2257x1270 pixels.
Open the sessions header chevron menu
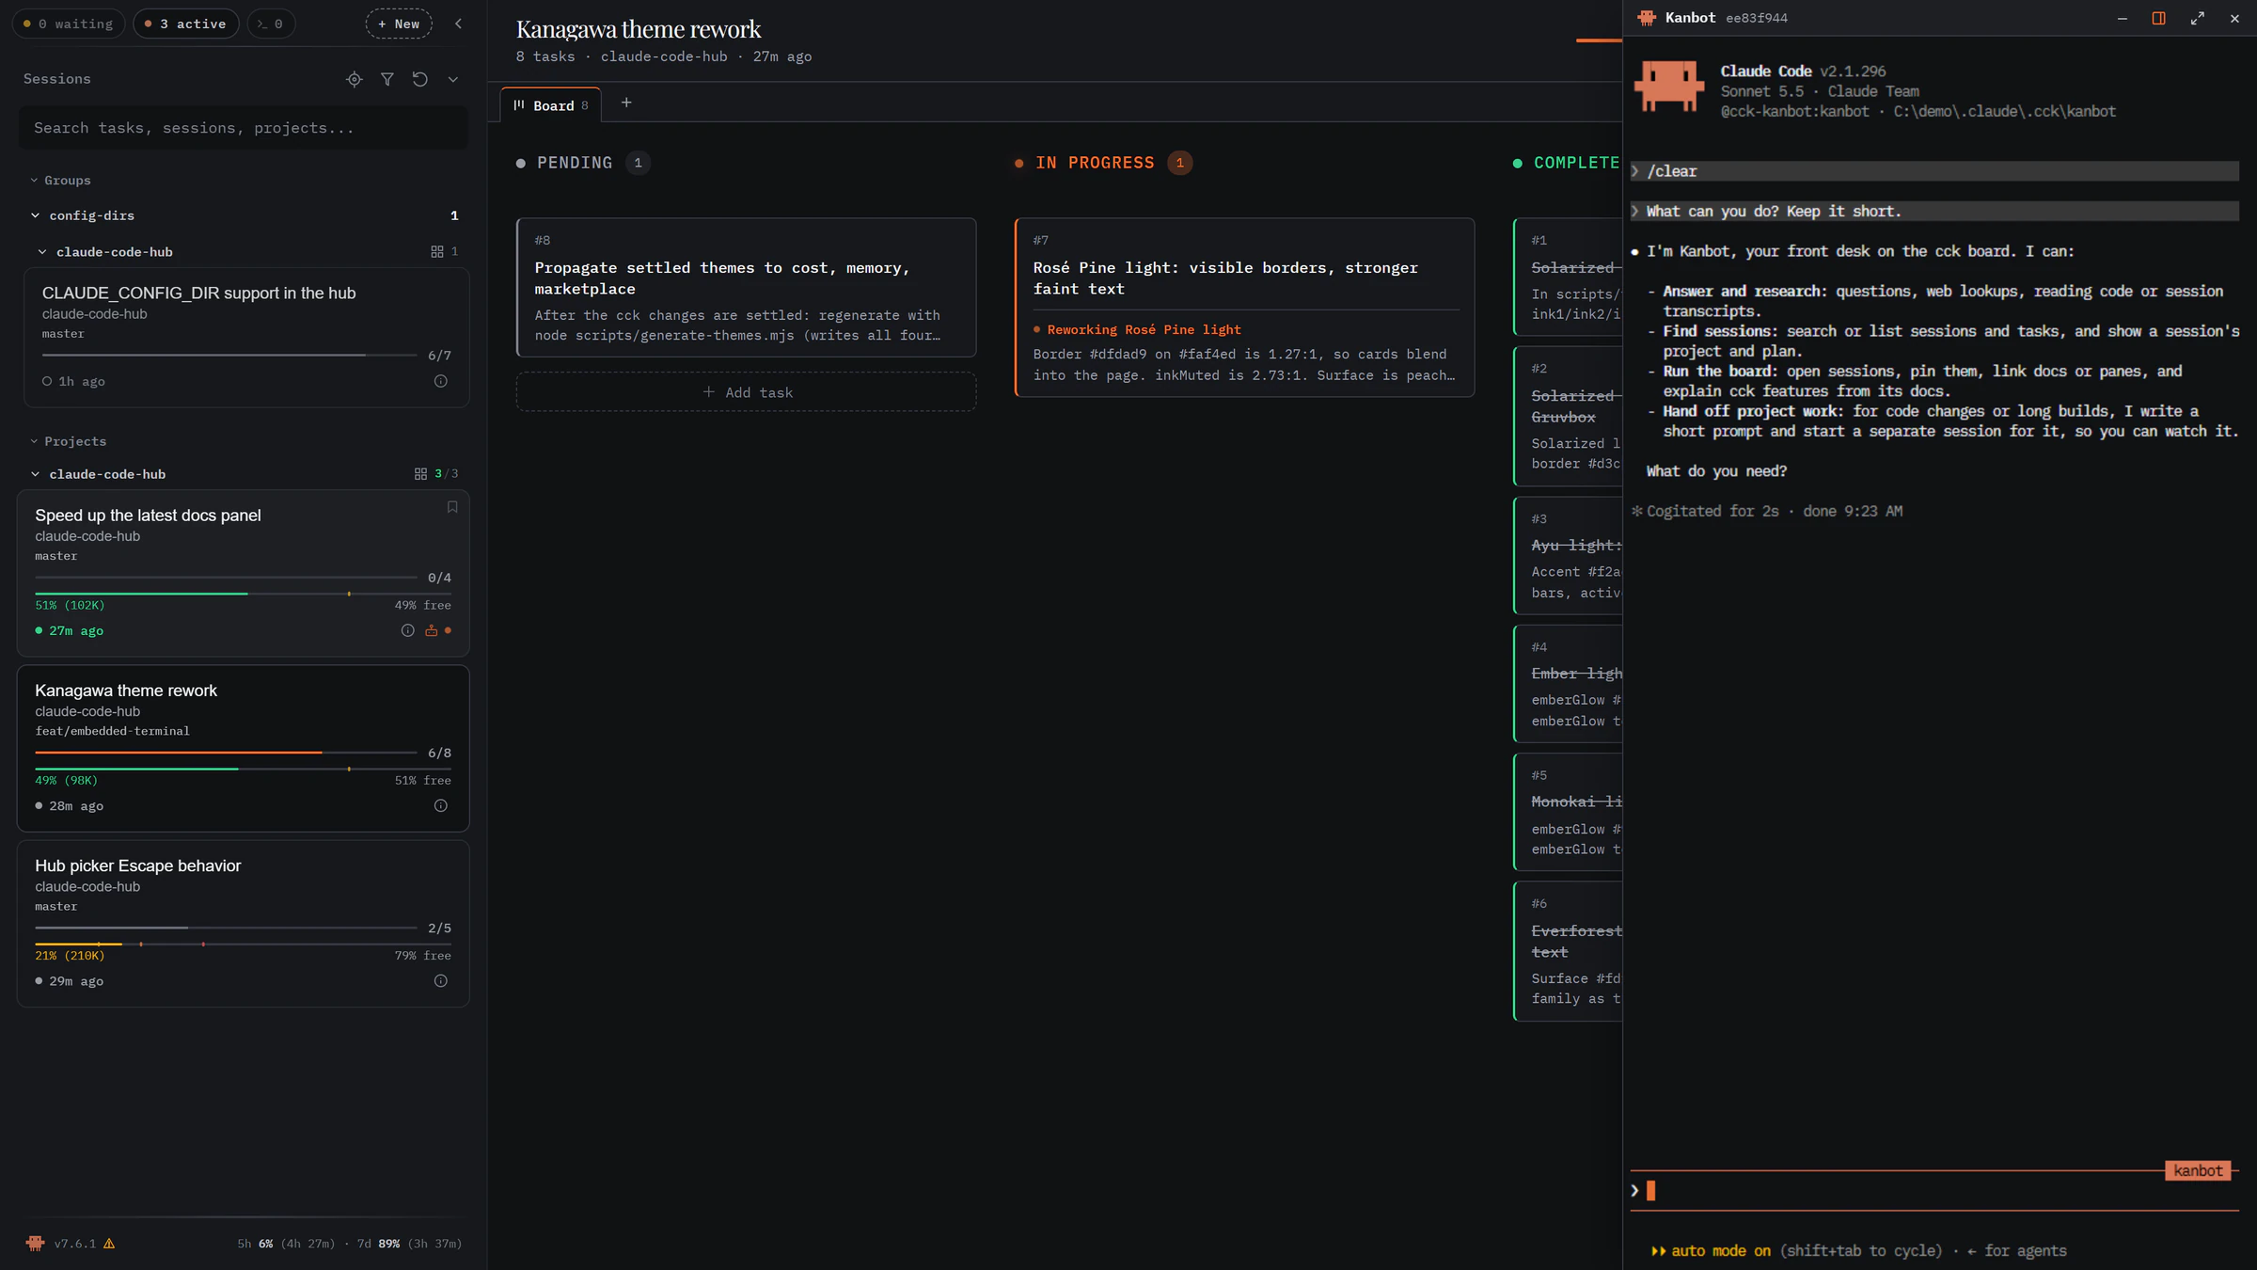tap(453, 79)
